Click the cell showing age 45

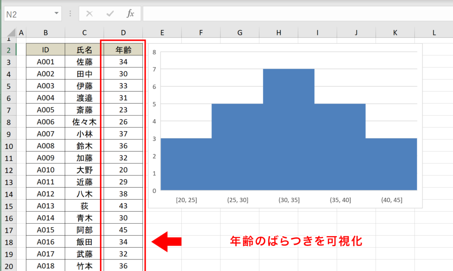tap(123, 230)
